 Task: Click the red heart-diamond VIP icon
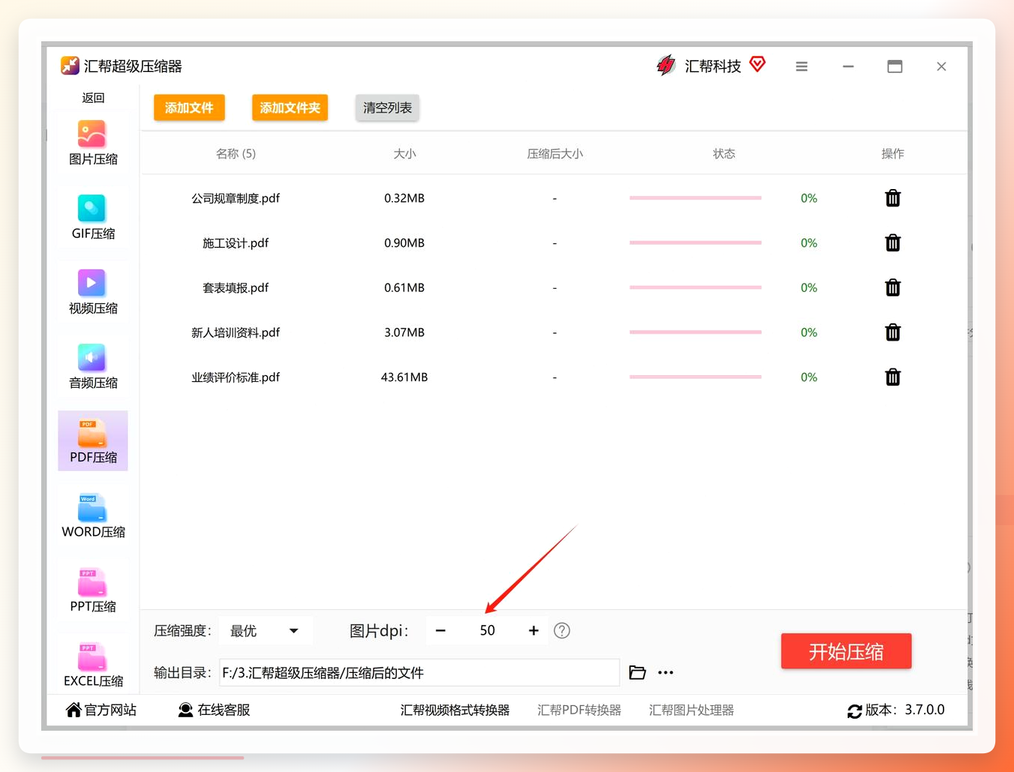[x=757, y=65]
